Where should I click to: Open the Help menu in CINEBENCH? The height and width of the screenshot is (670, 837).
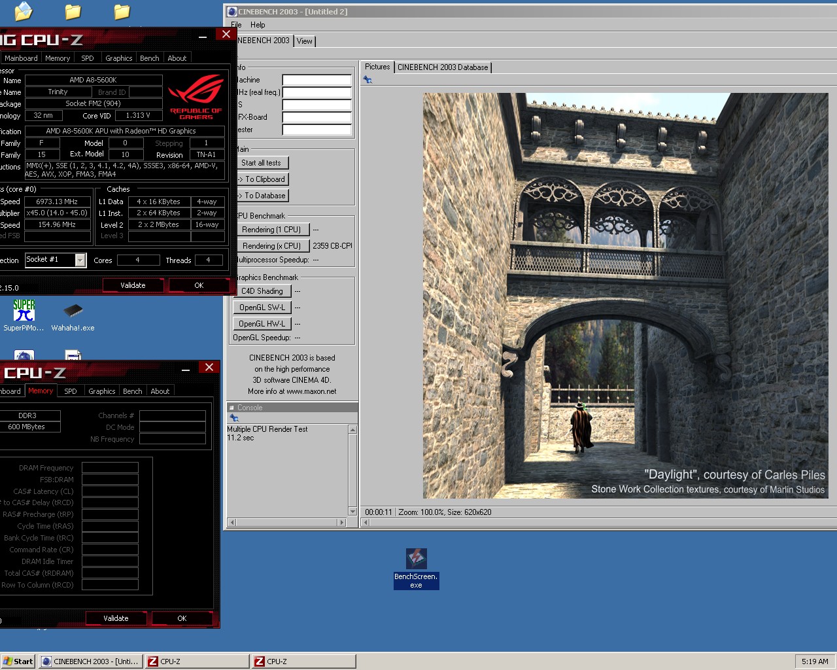[x=258, y=25]
